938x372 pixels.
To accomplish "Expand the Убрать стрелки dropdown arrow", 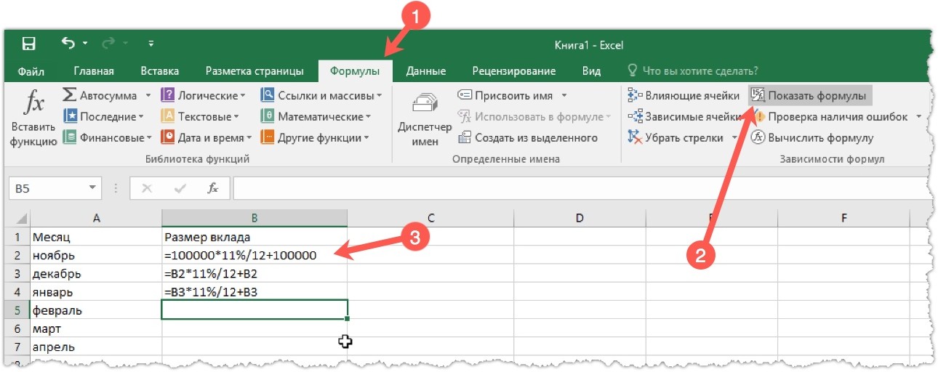I will 735,137.
